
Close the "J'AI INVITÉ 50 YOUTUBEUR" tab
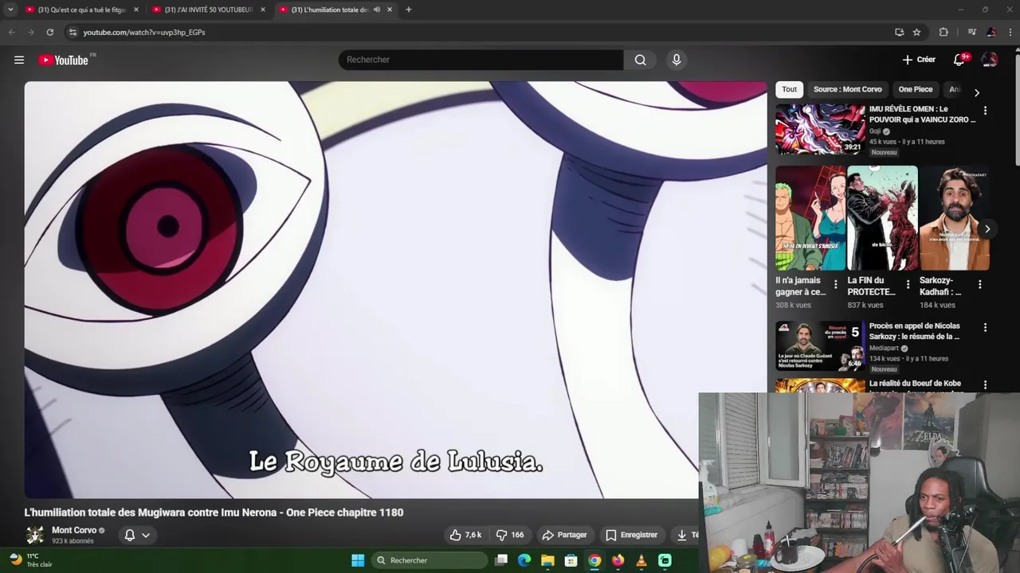(263, 10)
